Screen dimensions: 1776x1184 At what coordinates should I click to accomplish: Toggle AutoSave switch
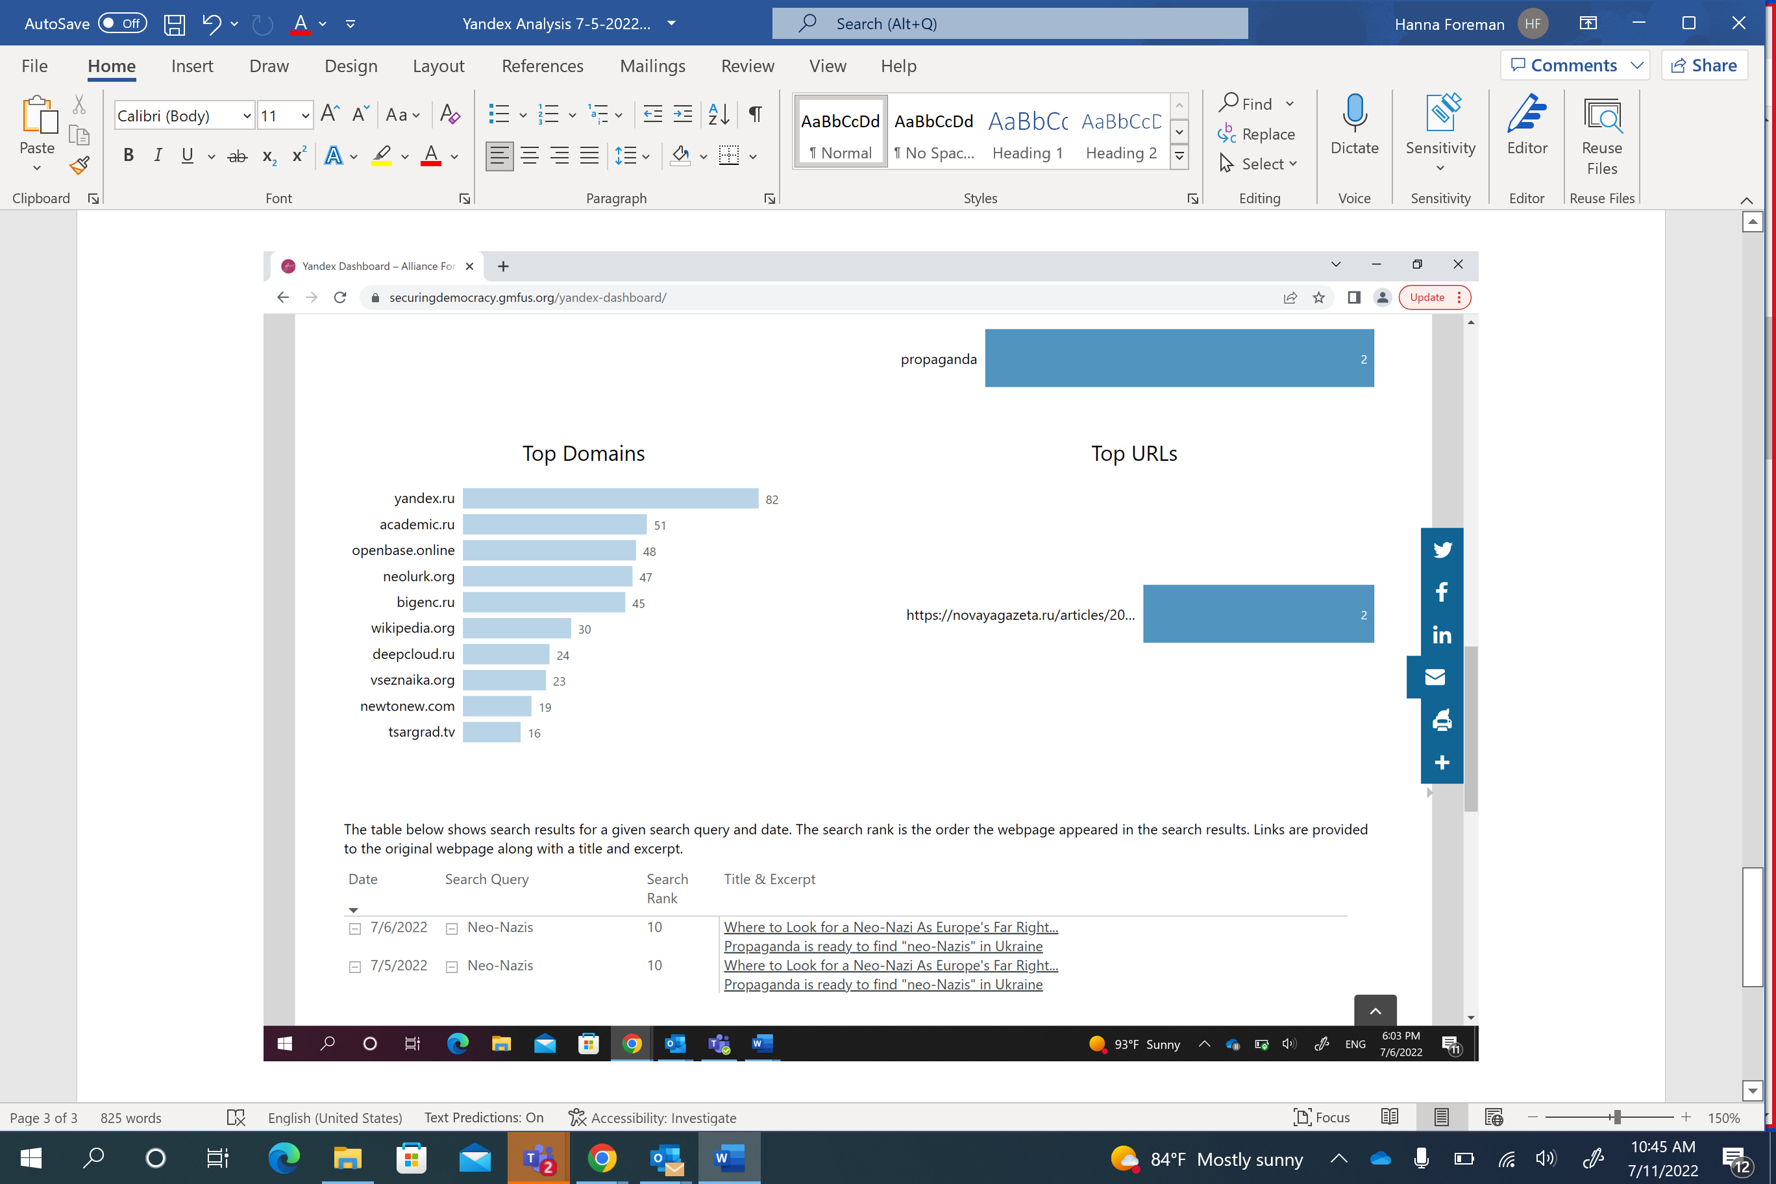pyautogui.click(x=122, y=23)
